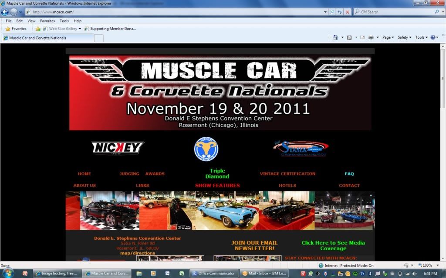The width and height of the screenshot is (446, 278).
Task: Open the View menu
Action: coord(31,21)
